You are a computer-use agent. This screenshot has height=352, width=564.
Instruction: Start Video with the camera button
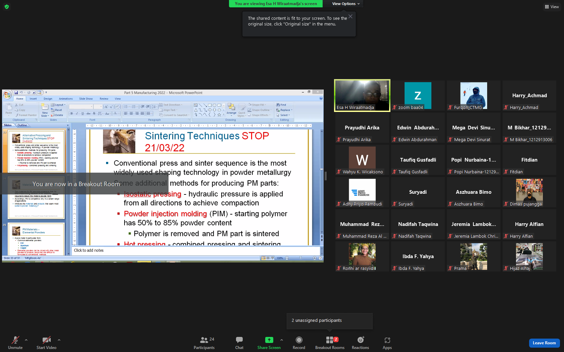(x=46, y=343)
